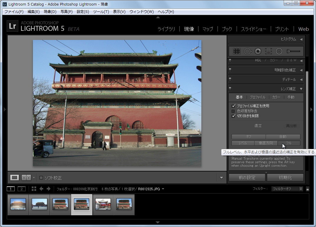Viewport: 316px width, 227px height.
Task: Expand the 明暗別色補正 panel
Action: click(301, 70)
